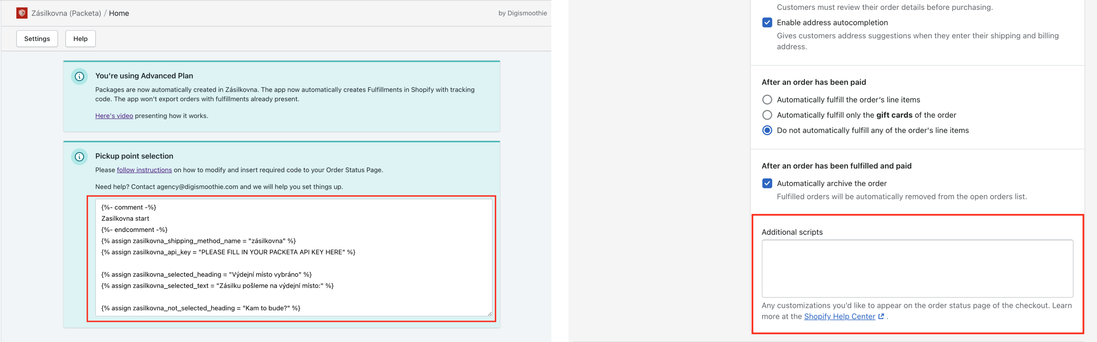Image resolution: width=1097 pixels, height=342 pixels.
Task: Click the zasilkovna_shipping_method_name code line
Action: tap(198, 241)
